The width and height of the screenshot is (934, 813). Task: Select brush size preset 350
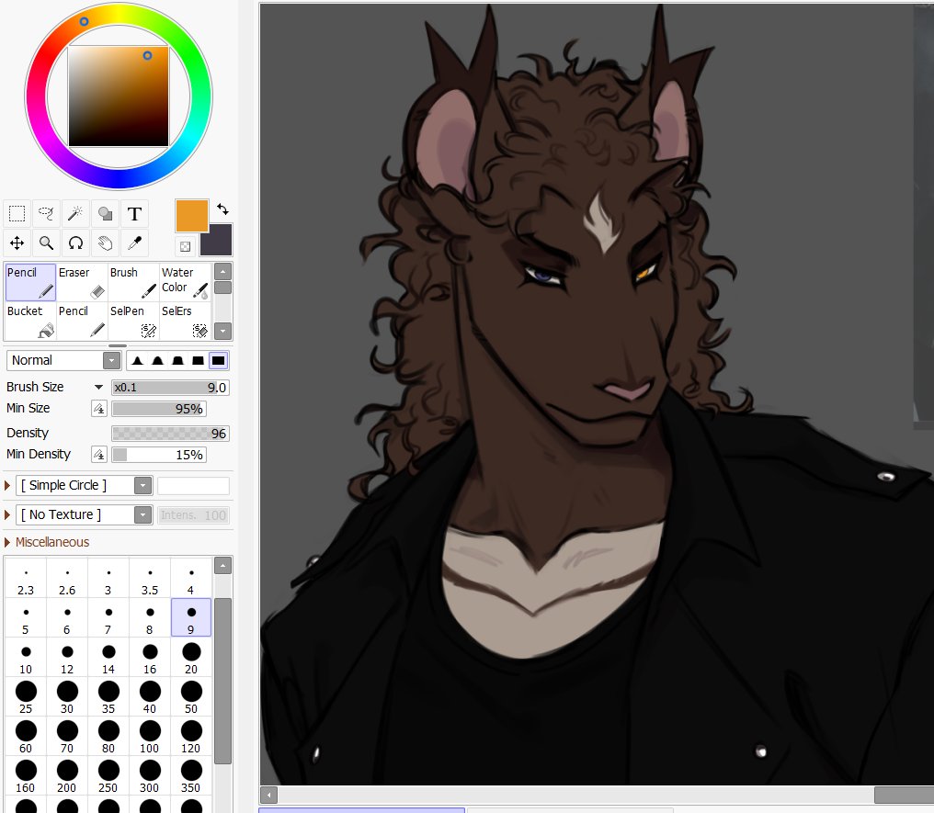(x=190, y=776)
